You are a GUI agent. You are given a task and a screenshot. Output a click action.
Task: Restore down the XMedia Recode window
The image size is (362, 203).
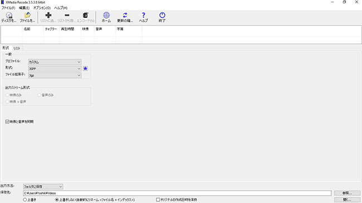[344, 2]
